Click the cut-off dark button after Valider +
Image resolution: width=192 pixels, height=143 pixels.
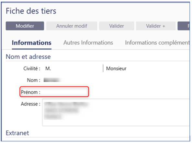[x=184, y=26]
